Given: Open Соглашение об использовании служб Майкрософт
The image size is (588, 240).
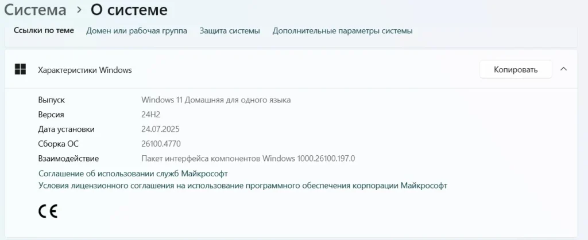Looking at the screenshot, I should coord(133,174).
